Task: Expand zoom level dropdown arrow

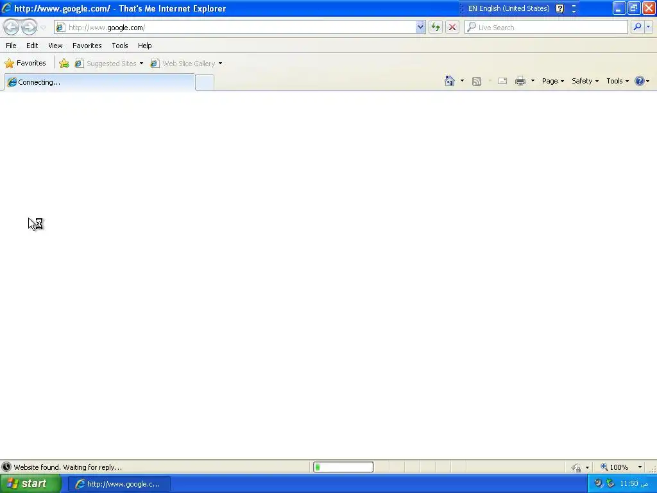Action: pyautogui.click(x=640, y=467)
